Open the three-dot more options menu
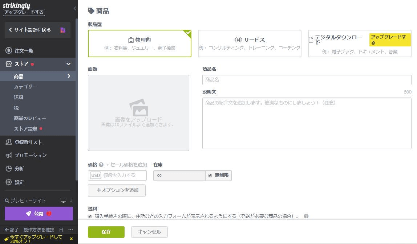This screenshot has height=244, width=417. click(71, 230)
